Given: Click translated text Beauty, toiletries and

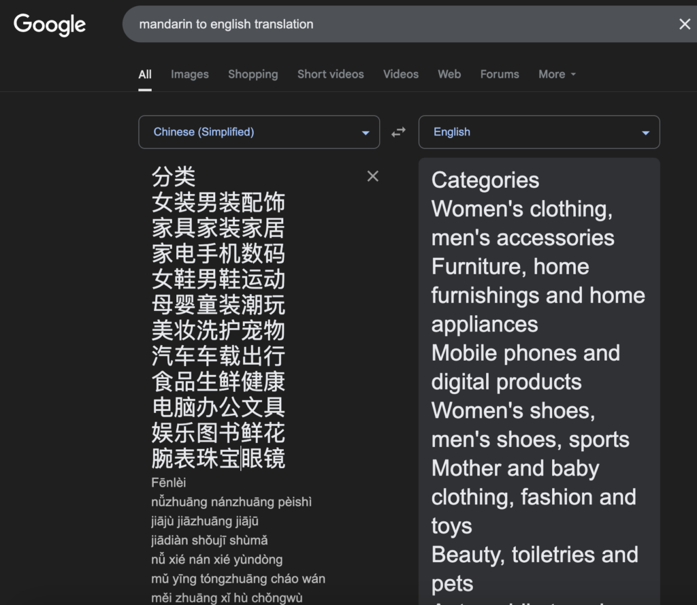Looking at the screenshot, I should tap(535, 555).
